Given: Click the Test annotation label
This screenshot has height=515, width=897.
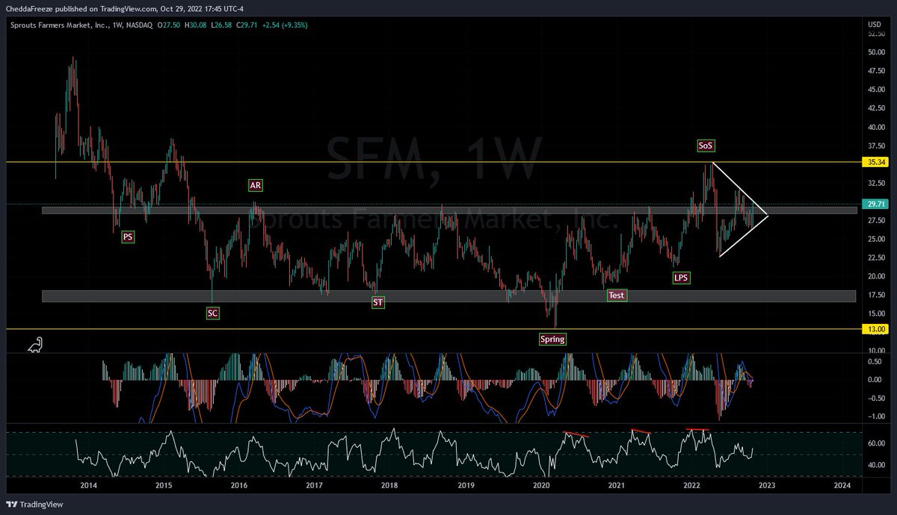Looking at the screenshot, I should click(x=616, y=295).
